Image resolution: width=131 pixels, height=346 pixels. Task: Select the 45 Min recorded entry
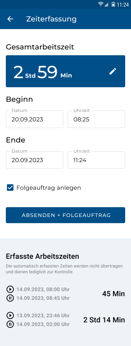65,294
